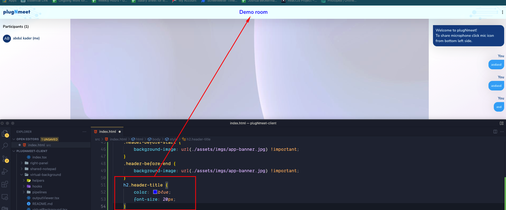Collapse the virtual-background folder
Screen dimensions: 506x210
pyautogui.click(x=22, y=175)
